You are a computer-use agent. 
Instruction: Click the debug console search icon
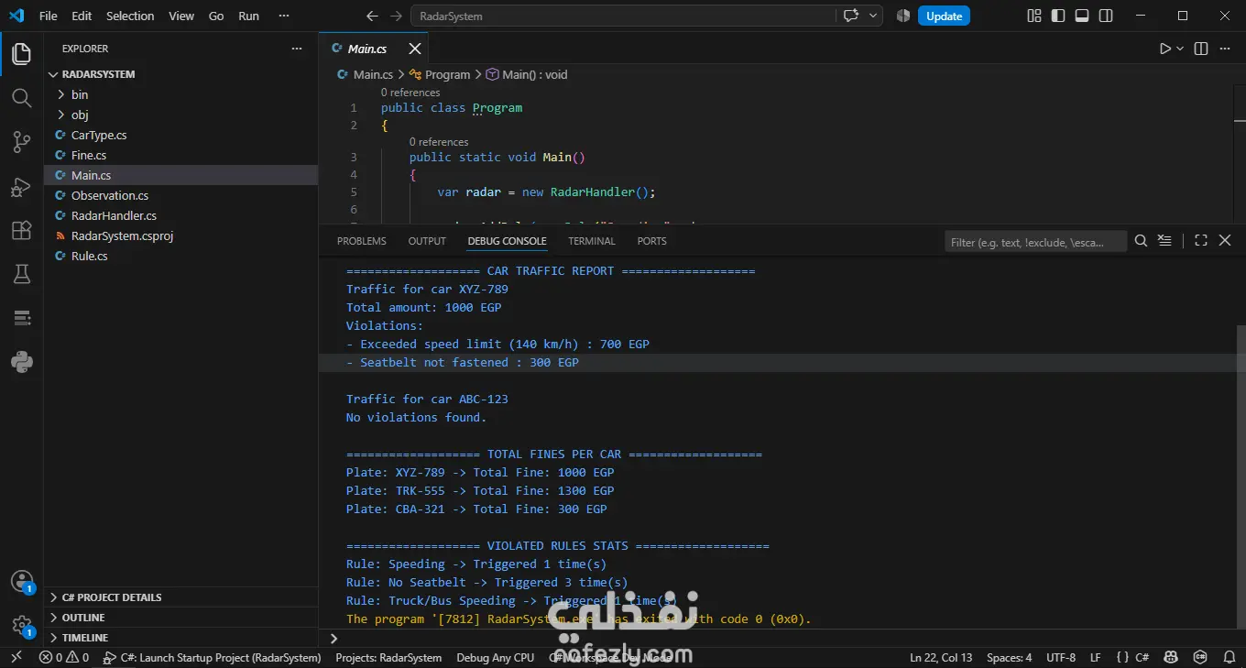[x=1141, y=241]
